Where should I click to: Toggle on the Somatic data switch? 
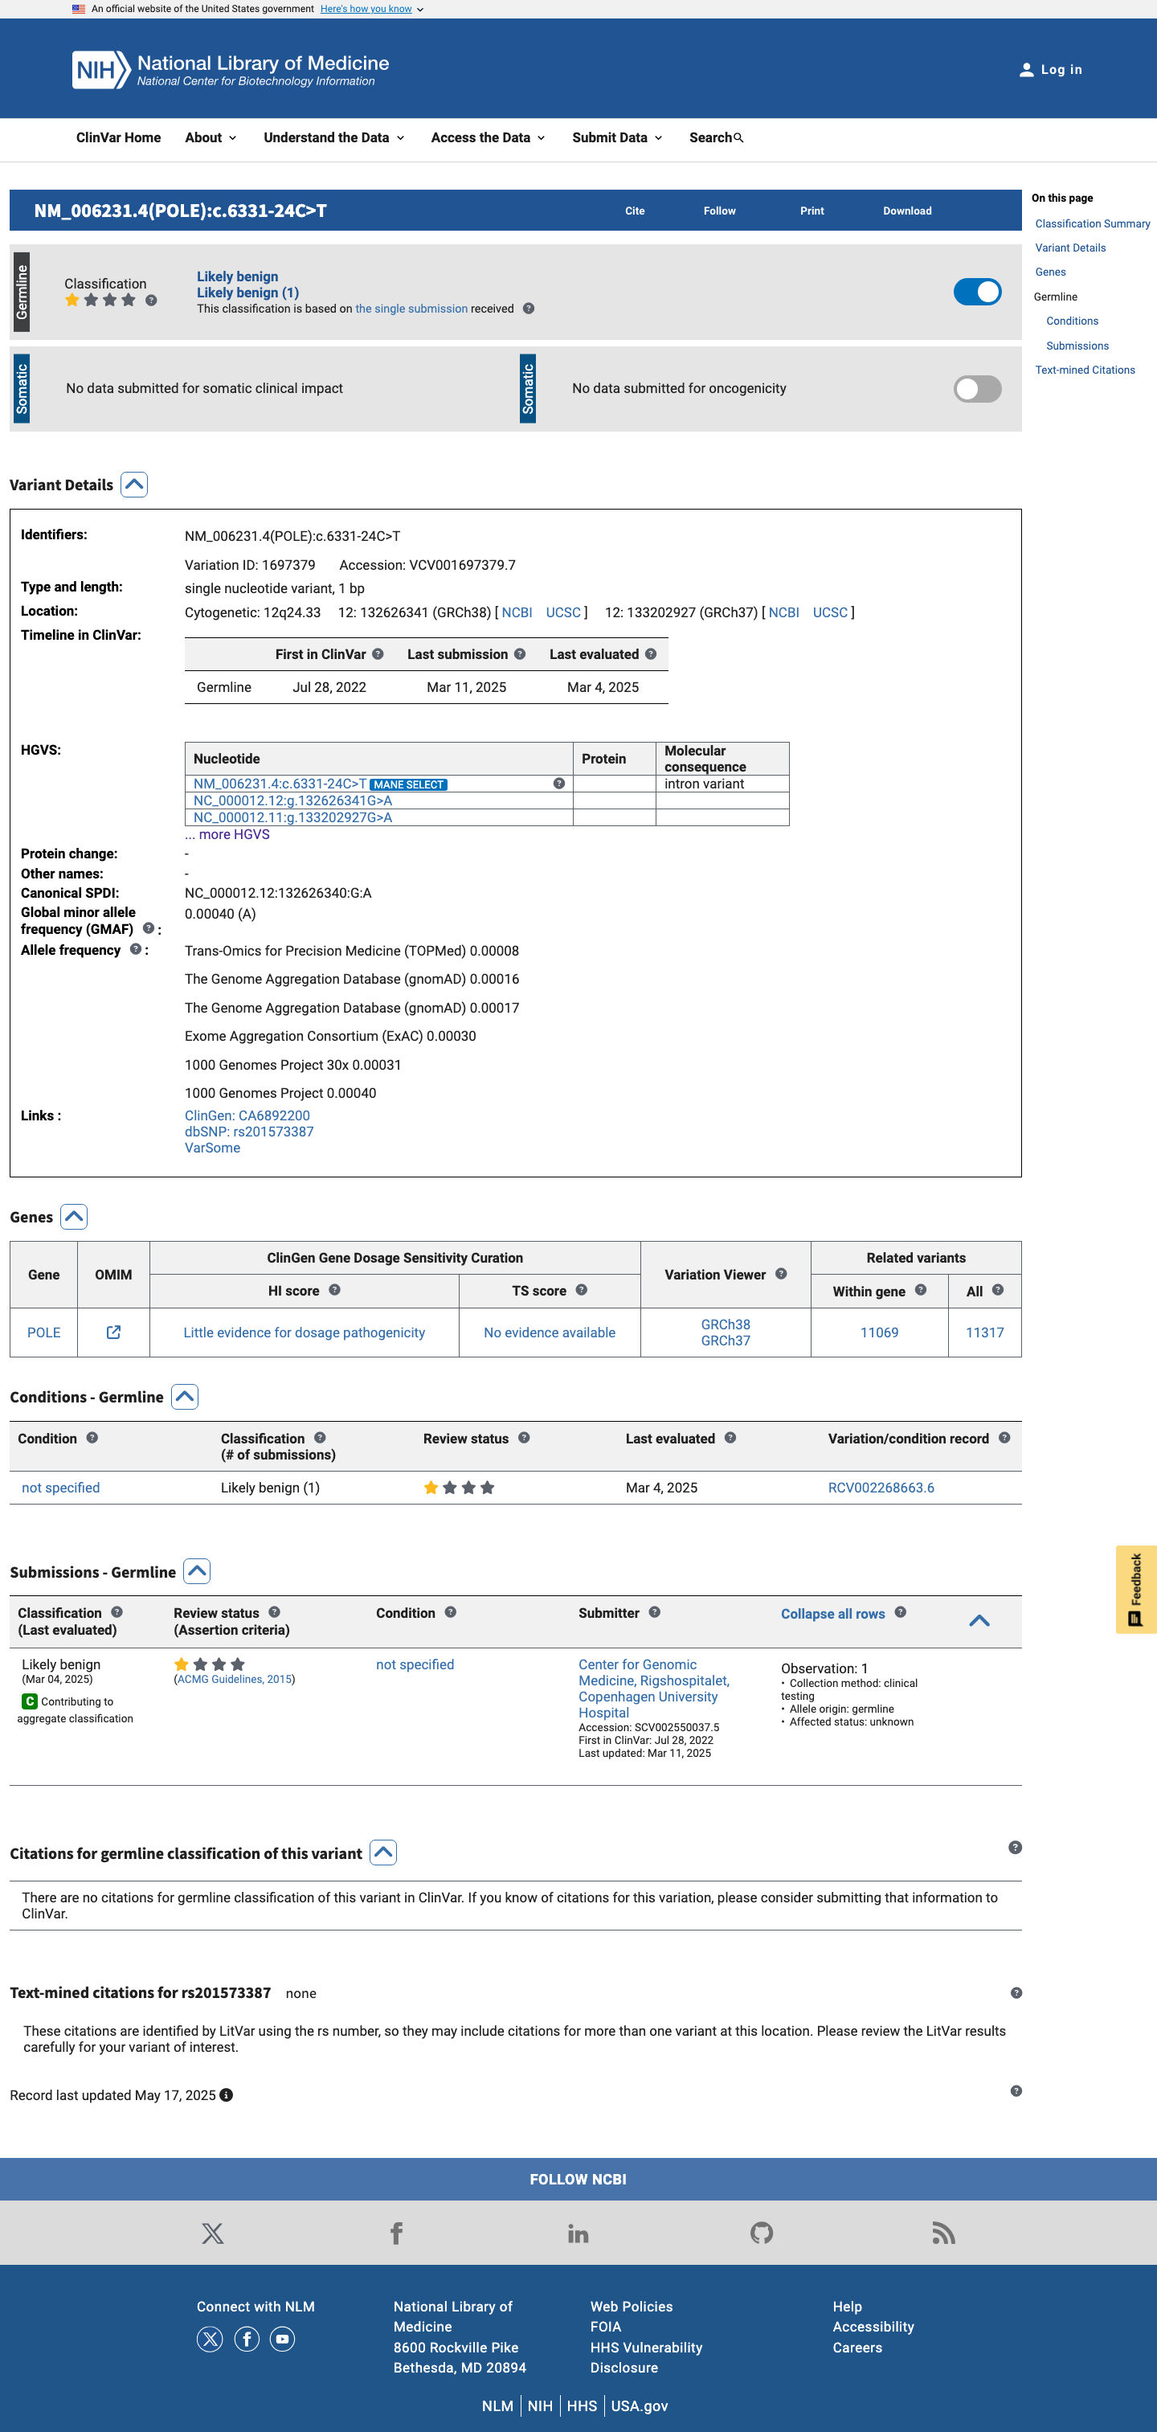click(x=978, y=389)
